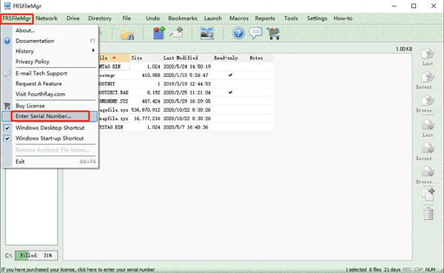Click the image preview toolbar icon
The height and width of the screenshot is (273, 444).
207,33
